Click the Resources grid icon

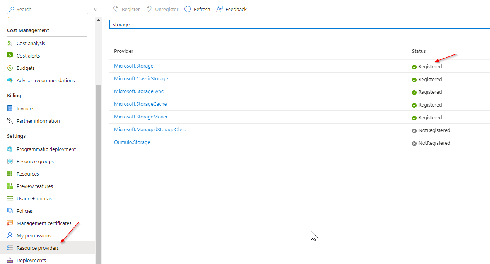click(10, 174)
